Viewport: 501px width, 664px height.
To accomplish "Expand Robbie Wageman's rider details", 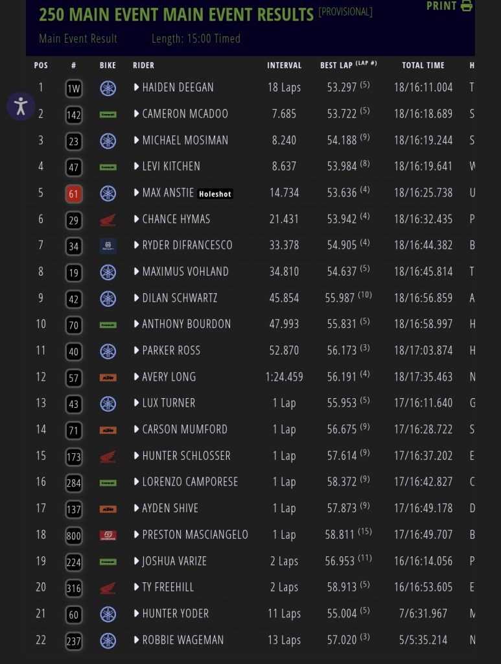I will 137,640.
